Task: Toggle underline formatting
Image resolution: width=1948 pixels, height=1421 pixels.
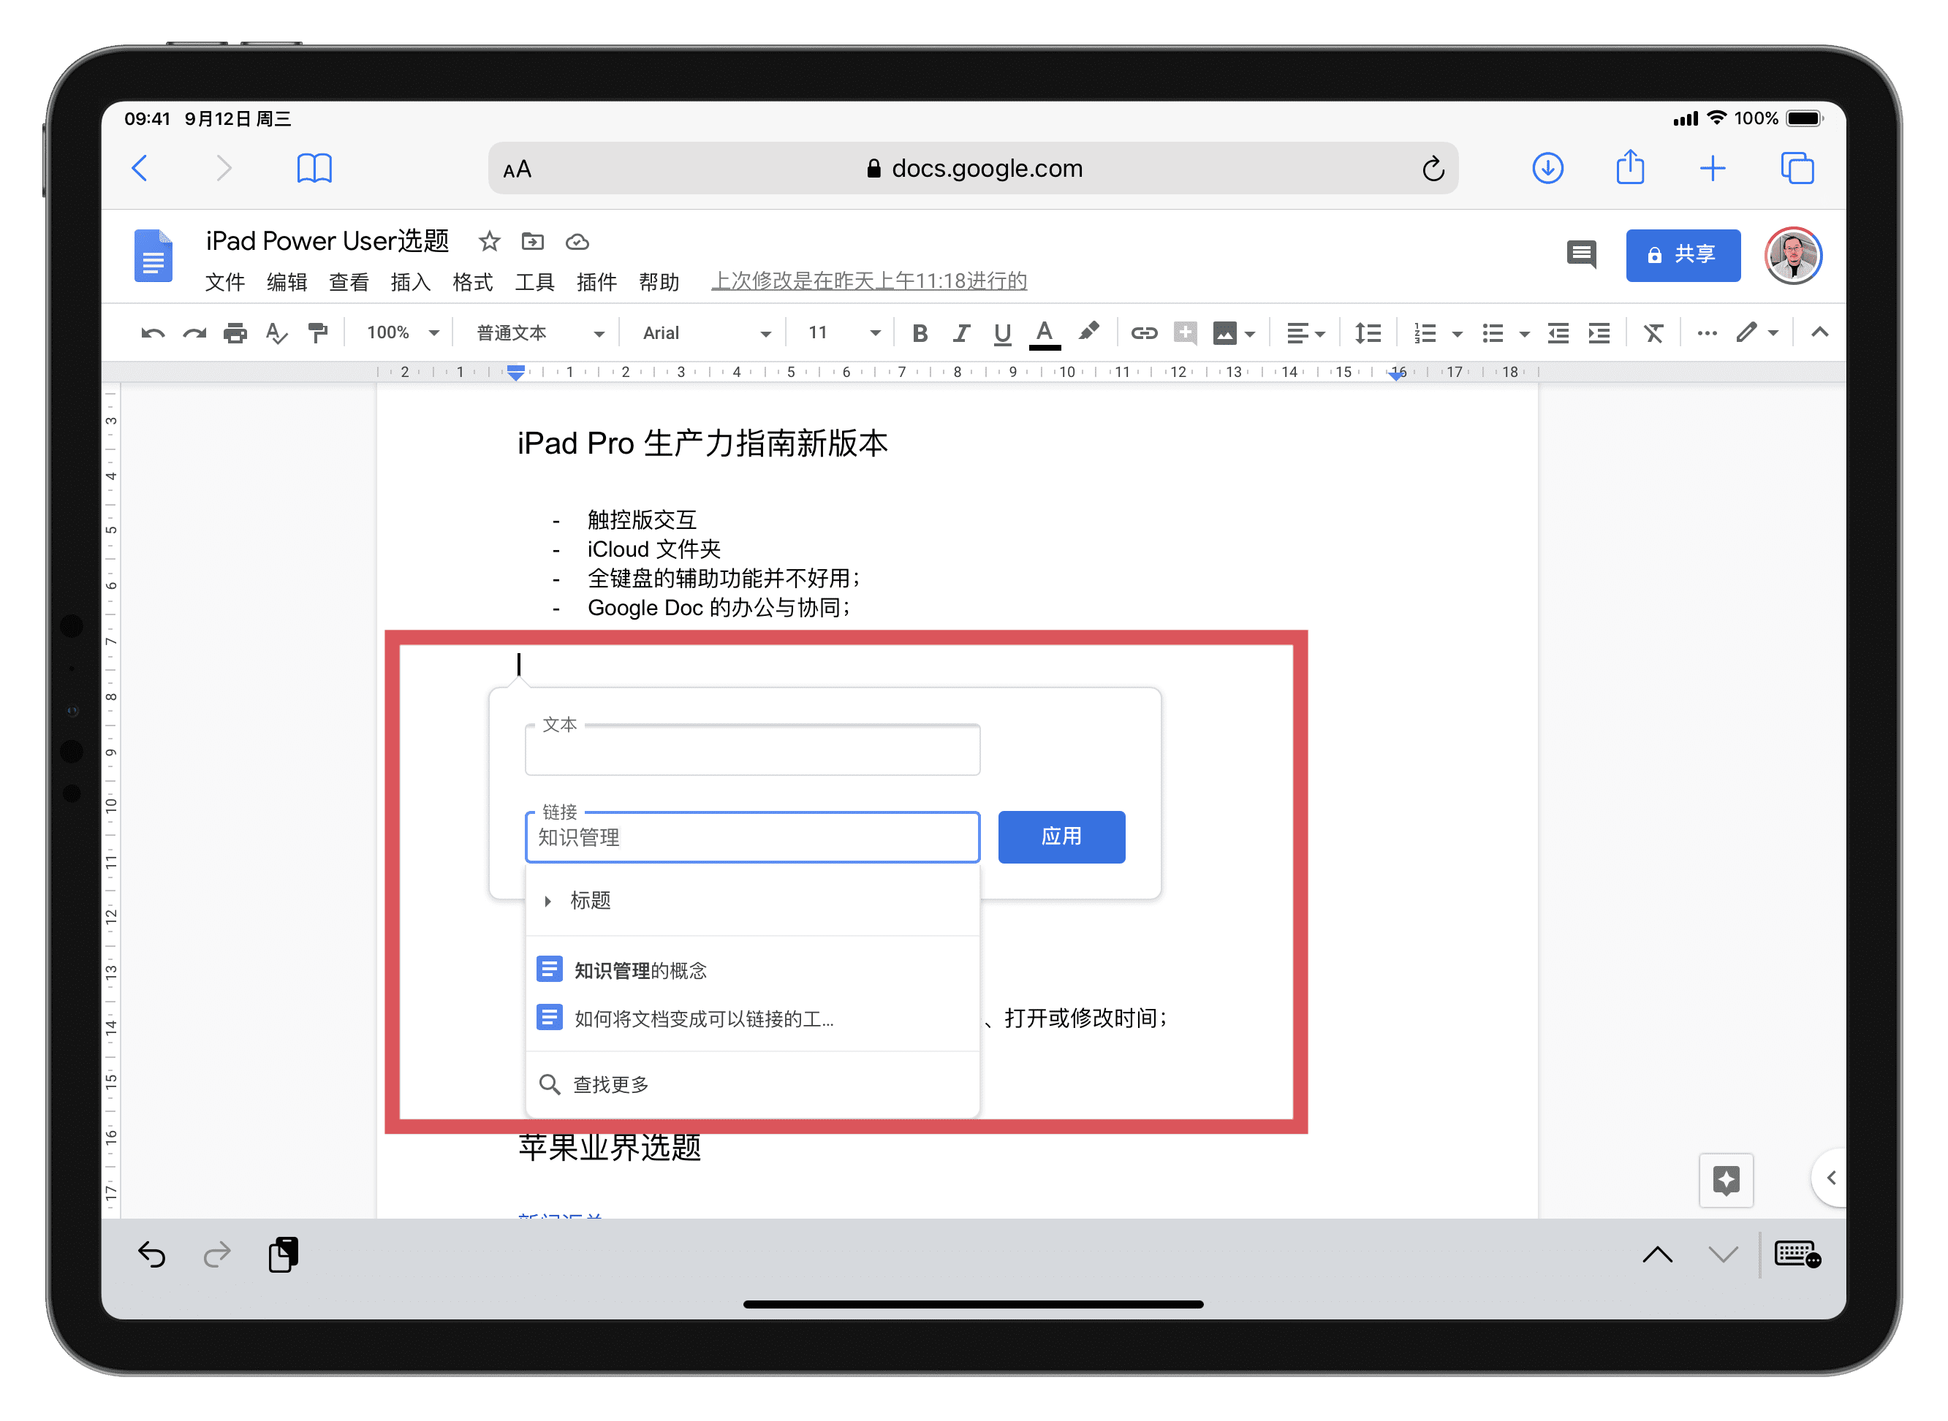Action: pyautogui.click(x=1001, y=334)
